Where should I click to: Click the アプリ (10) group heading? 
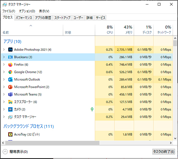(12, 41)
